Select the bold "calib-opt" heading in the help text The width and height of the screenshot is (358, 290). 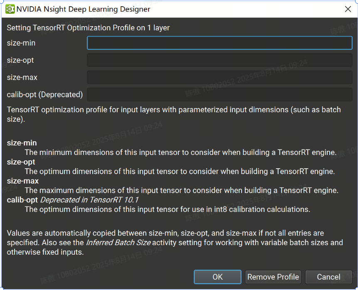pos(22,200)
